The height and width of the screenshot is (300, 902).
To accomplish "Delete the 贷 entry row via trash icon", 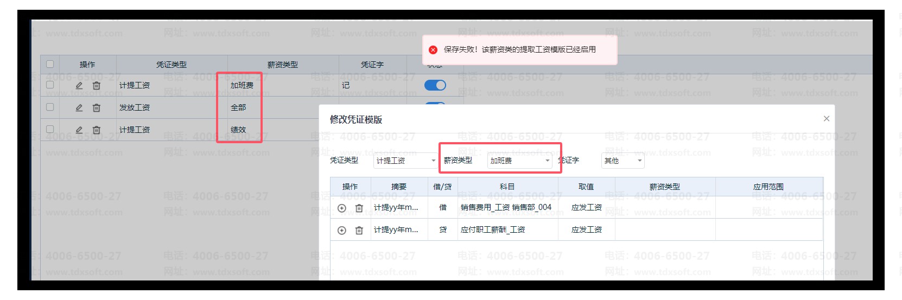I will (359, 230).
